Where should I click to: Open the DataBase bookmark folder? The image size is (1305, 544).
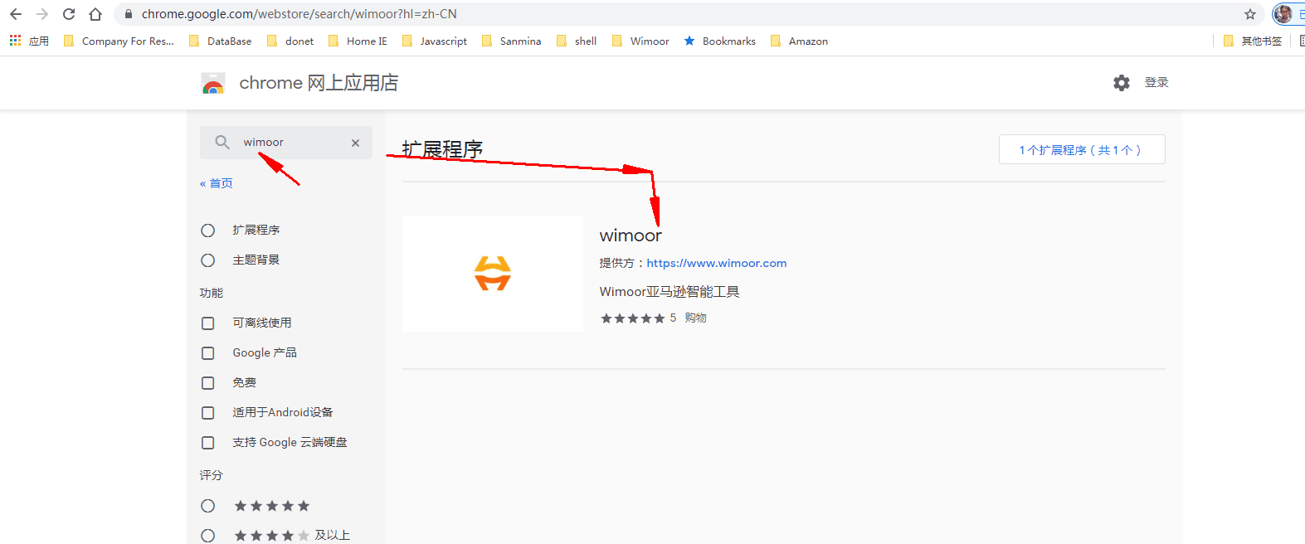[220, 41]
